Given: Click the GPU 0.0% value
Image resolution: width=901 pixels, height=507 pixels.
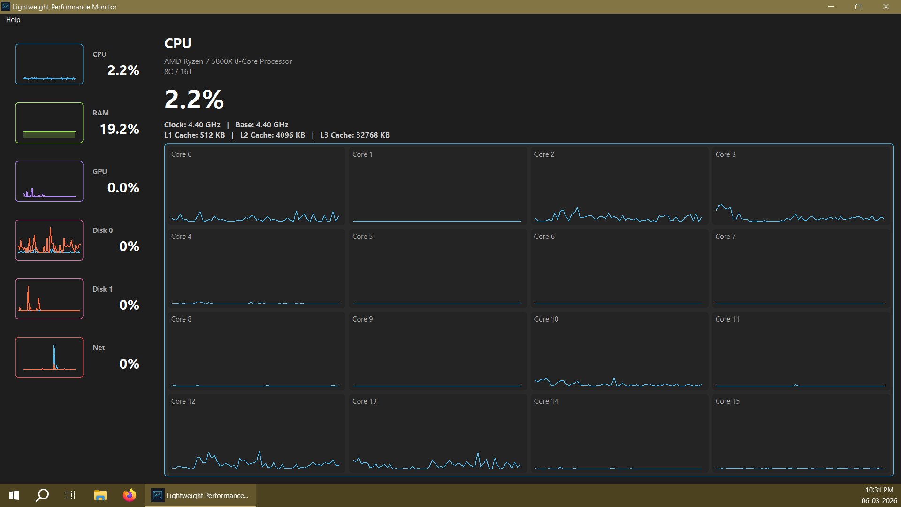Looking at the screenshot, I should (x=123, y=188).
